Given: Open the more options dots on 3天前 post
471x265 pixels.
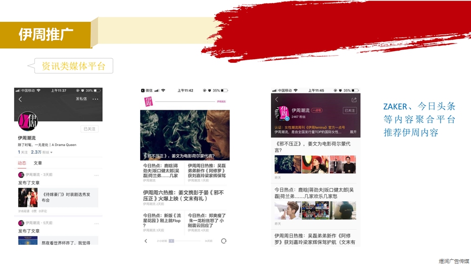Looking at the screenshot, I should click(96, 175).
